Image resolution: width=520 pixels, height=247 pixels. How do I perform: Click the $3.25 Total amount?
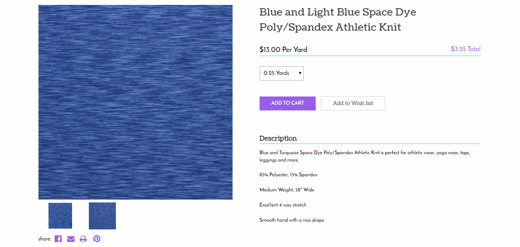(466, 49)
